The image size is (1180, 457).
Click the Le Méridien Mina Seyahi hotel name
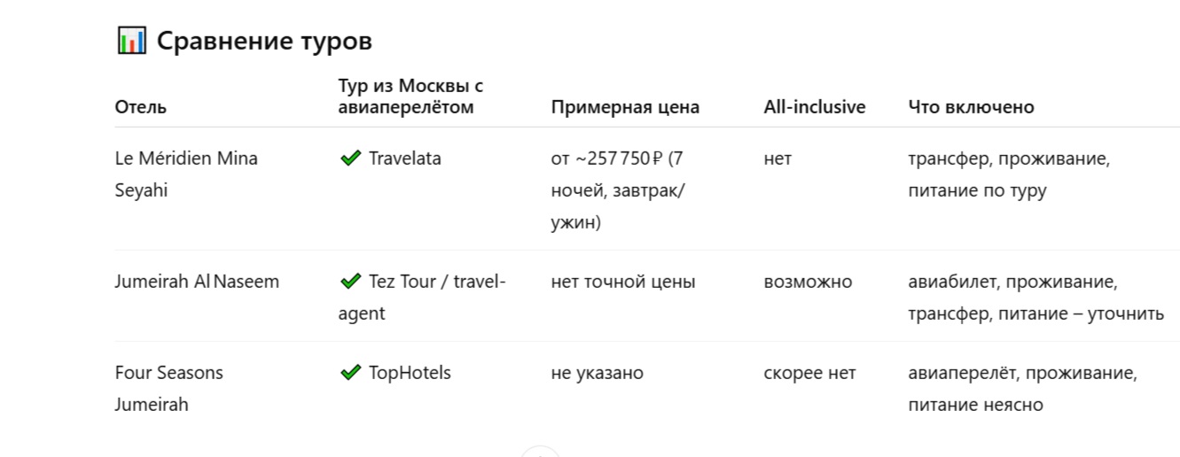186,174
